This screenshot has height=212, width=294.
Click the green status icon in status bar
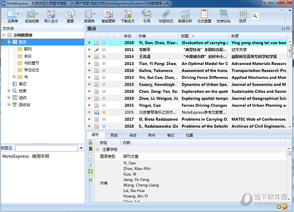tap(279, 207)
